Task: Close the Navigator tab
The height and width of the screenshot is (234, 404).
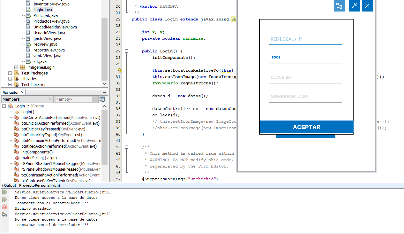Action: [x=22, y=92]
